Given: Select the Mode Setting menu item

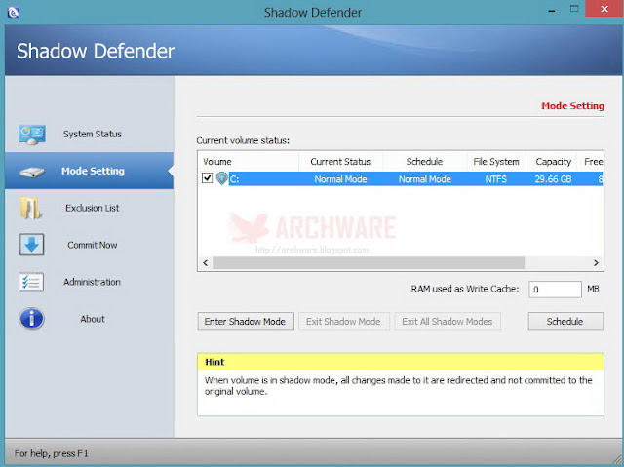Looking at the screenshot, I should (x=89, y=171).
